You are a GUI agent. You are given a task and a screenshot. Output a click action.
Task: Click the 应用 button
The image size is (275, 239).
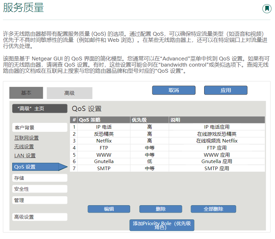click(225, 90)
